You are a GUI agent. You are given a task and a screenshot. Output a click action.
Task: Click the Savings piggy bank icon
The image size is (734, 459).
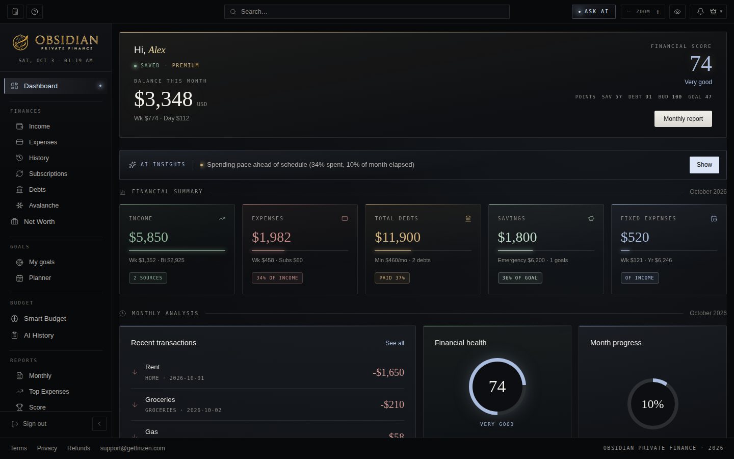591,218
